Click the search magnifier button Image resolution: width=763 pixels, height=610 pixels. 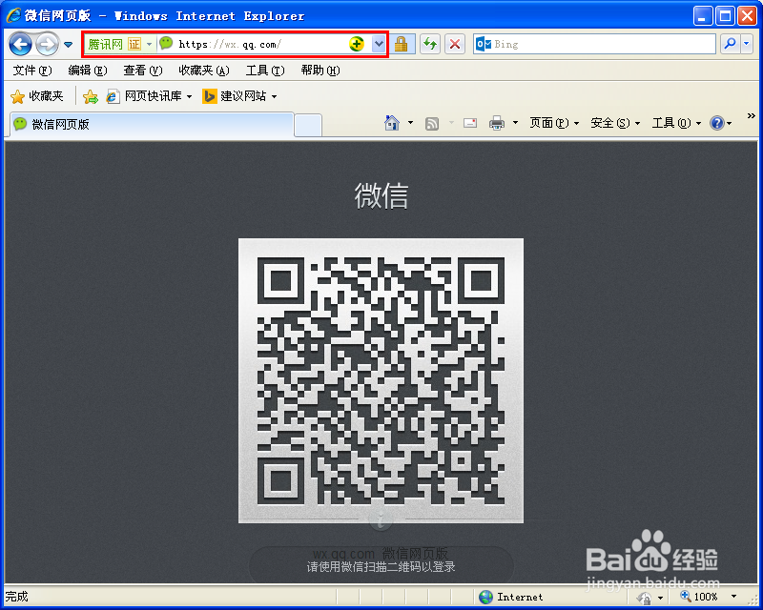730,44
